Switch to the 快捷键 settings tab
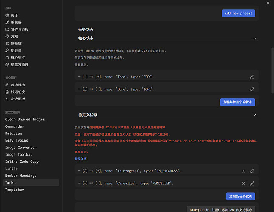The width and height of the screenshot is (274, 212). (x=16, y=43)
